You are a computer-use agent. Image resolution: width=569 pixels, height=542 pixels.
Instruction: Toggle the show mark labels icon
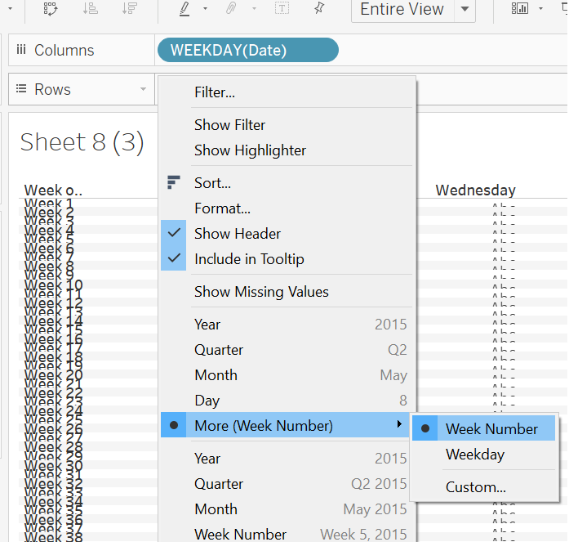coord(282,8)
